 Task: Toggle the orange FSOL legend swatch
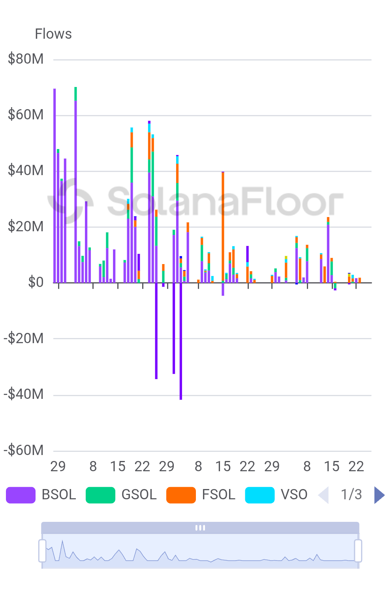click(x=181, y=495)
